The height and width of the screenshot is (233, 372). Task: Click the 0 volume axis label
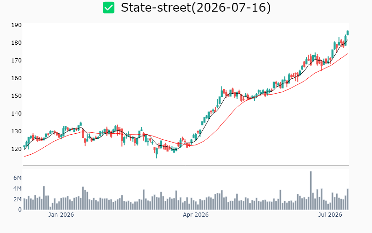[x=20, y=210]
